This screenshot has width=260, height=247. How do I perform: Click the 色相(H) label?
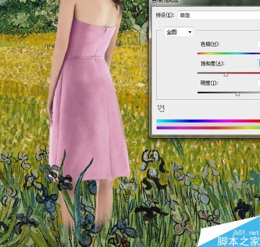pos(210,44)
